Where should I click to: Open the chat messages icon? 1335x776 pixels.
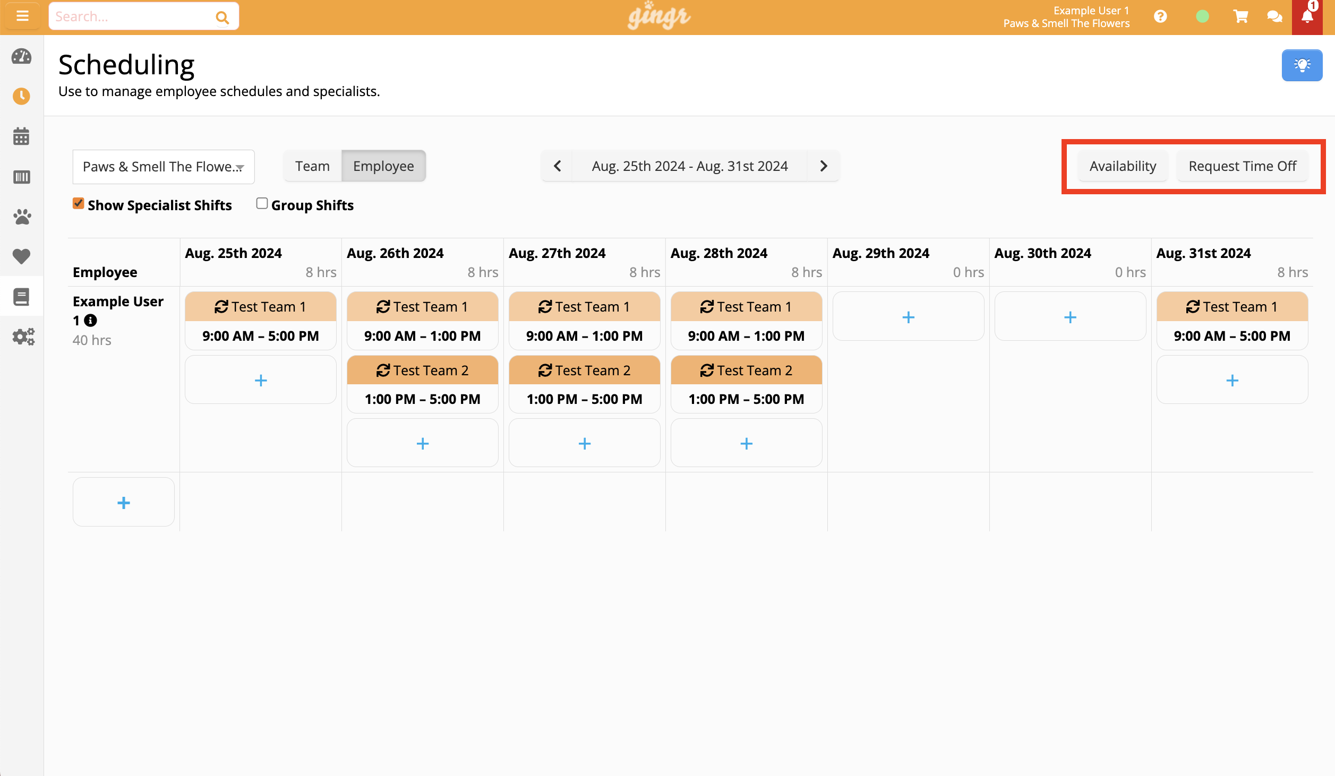(1274, 16)
